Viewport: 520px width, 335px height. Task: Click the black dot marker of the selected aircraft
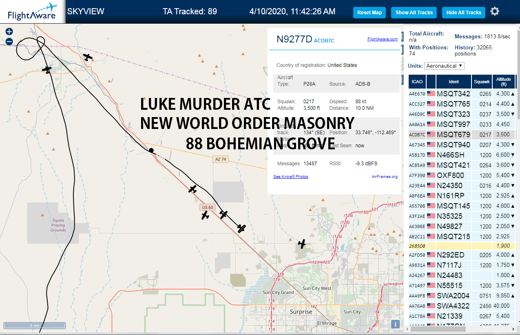pos(151,150)
